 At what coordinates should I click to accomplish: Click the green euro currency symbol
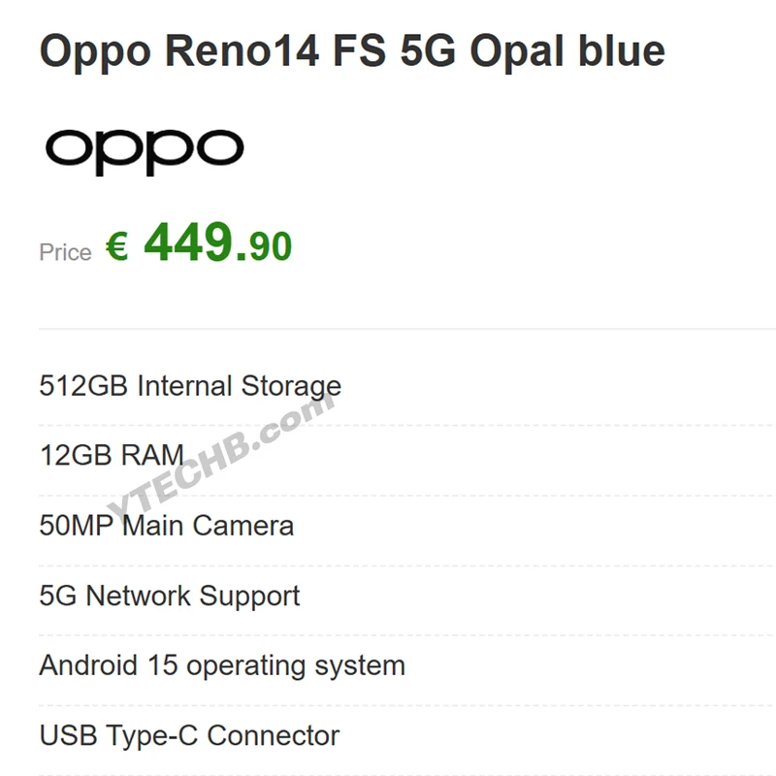117,246
